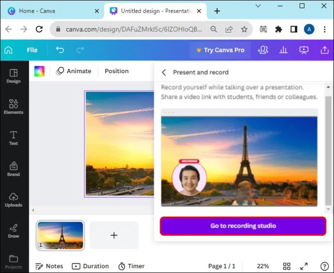Open the Brand panel
334x273 pixels.
click(x=14, y=169)
